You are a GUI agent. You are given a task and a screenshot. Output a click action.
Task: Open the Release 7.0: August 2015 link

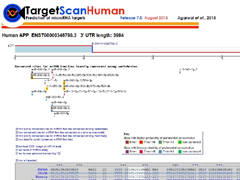coord(144,18)
